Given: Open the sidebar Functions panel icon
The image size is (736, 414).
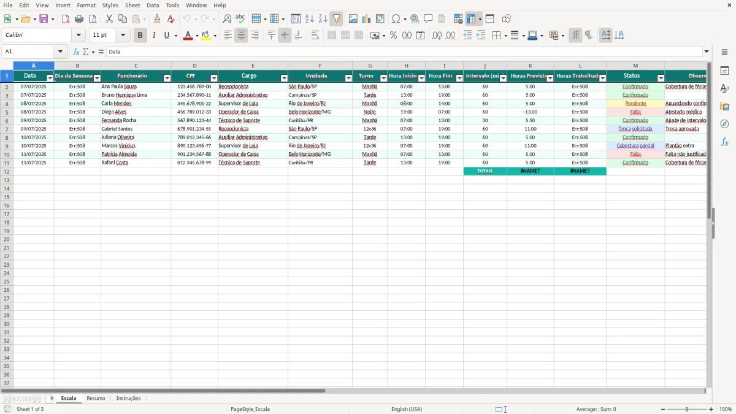Looking at the screenshot, I should (724, 142).
